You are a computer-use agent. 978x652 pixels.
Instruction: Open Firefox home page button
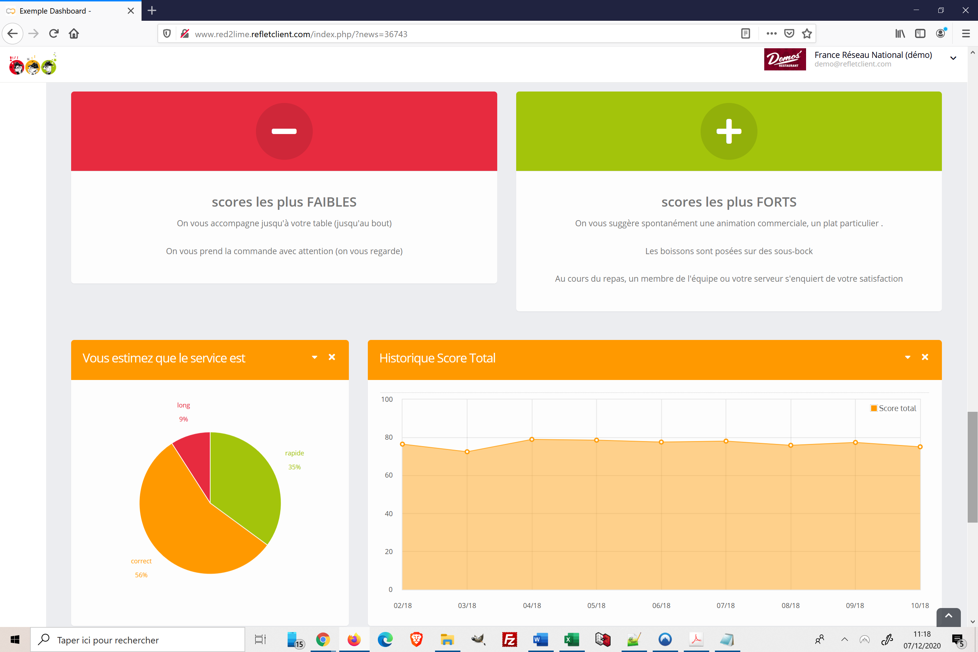point(74,34)
